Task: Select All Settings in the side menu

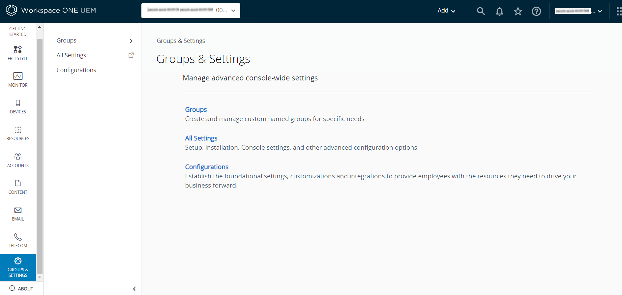Action: click(71, 55)
